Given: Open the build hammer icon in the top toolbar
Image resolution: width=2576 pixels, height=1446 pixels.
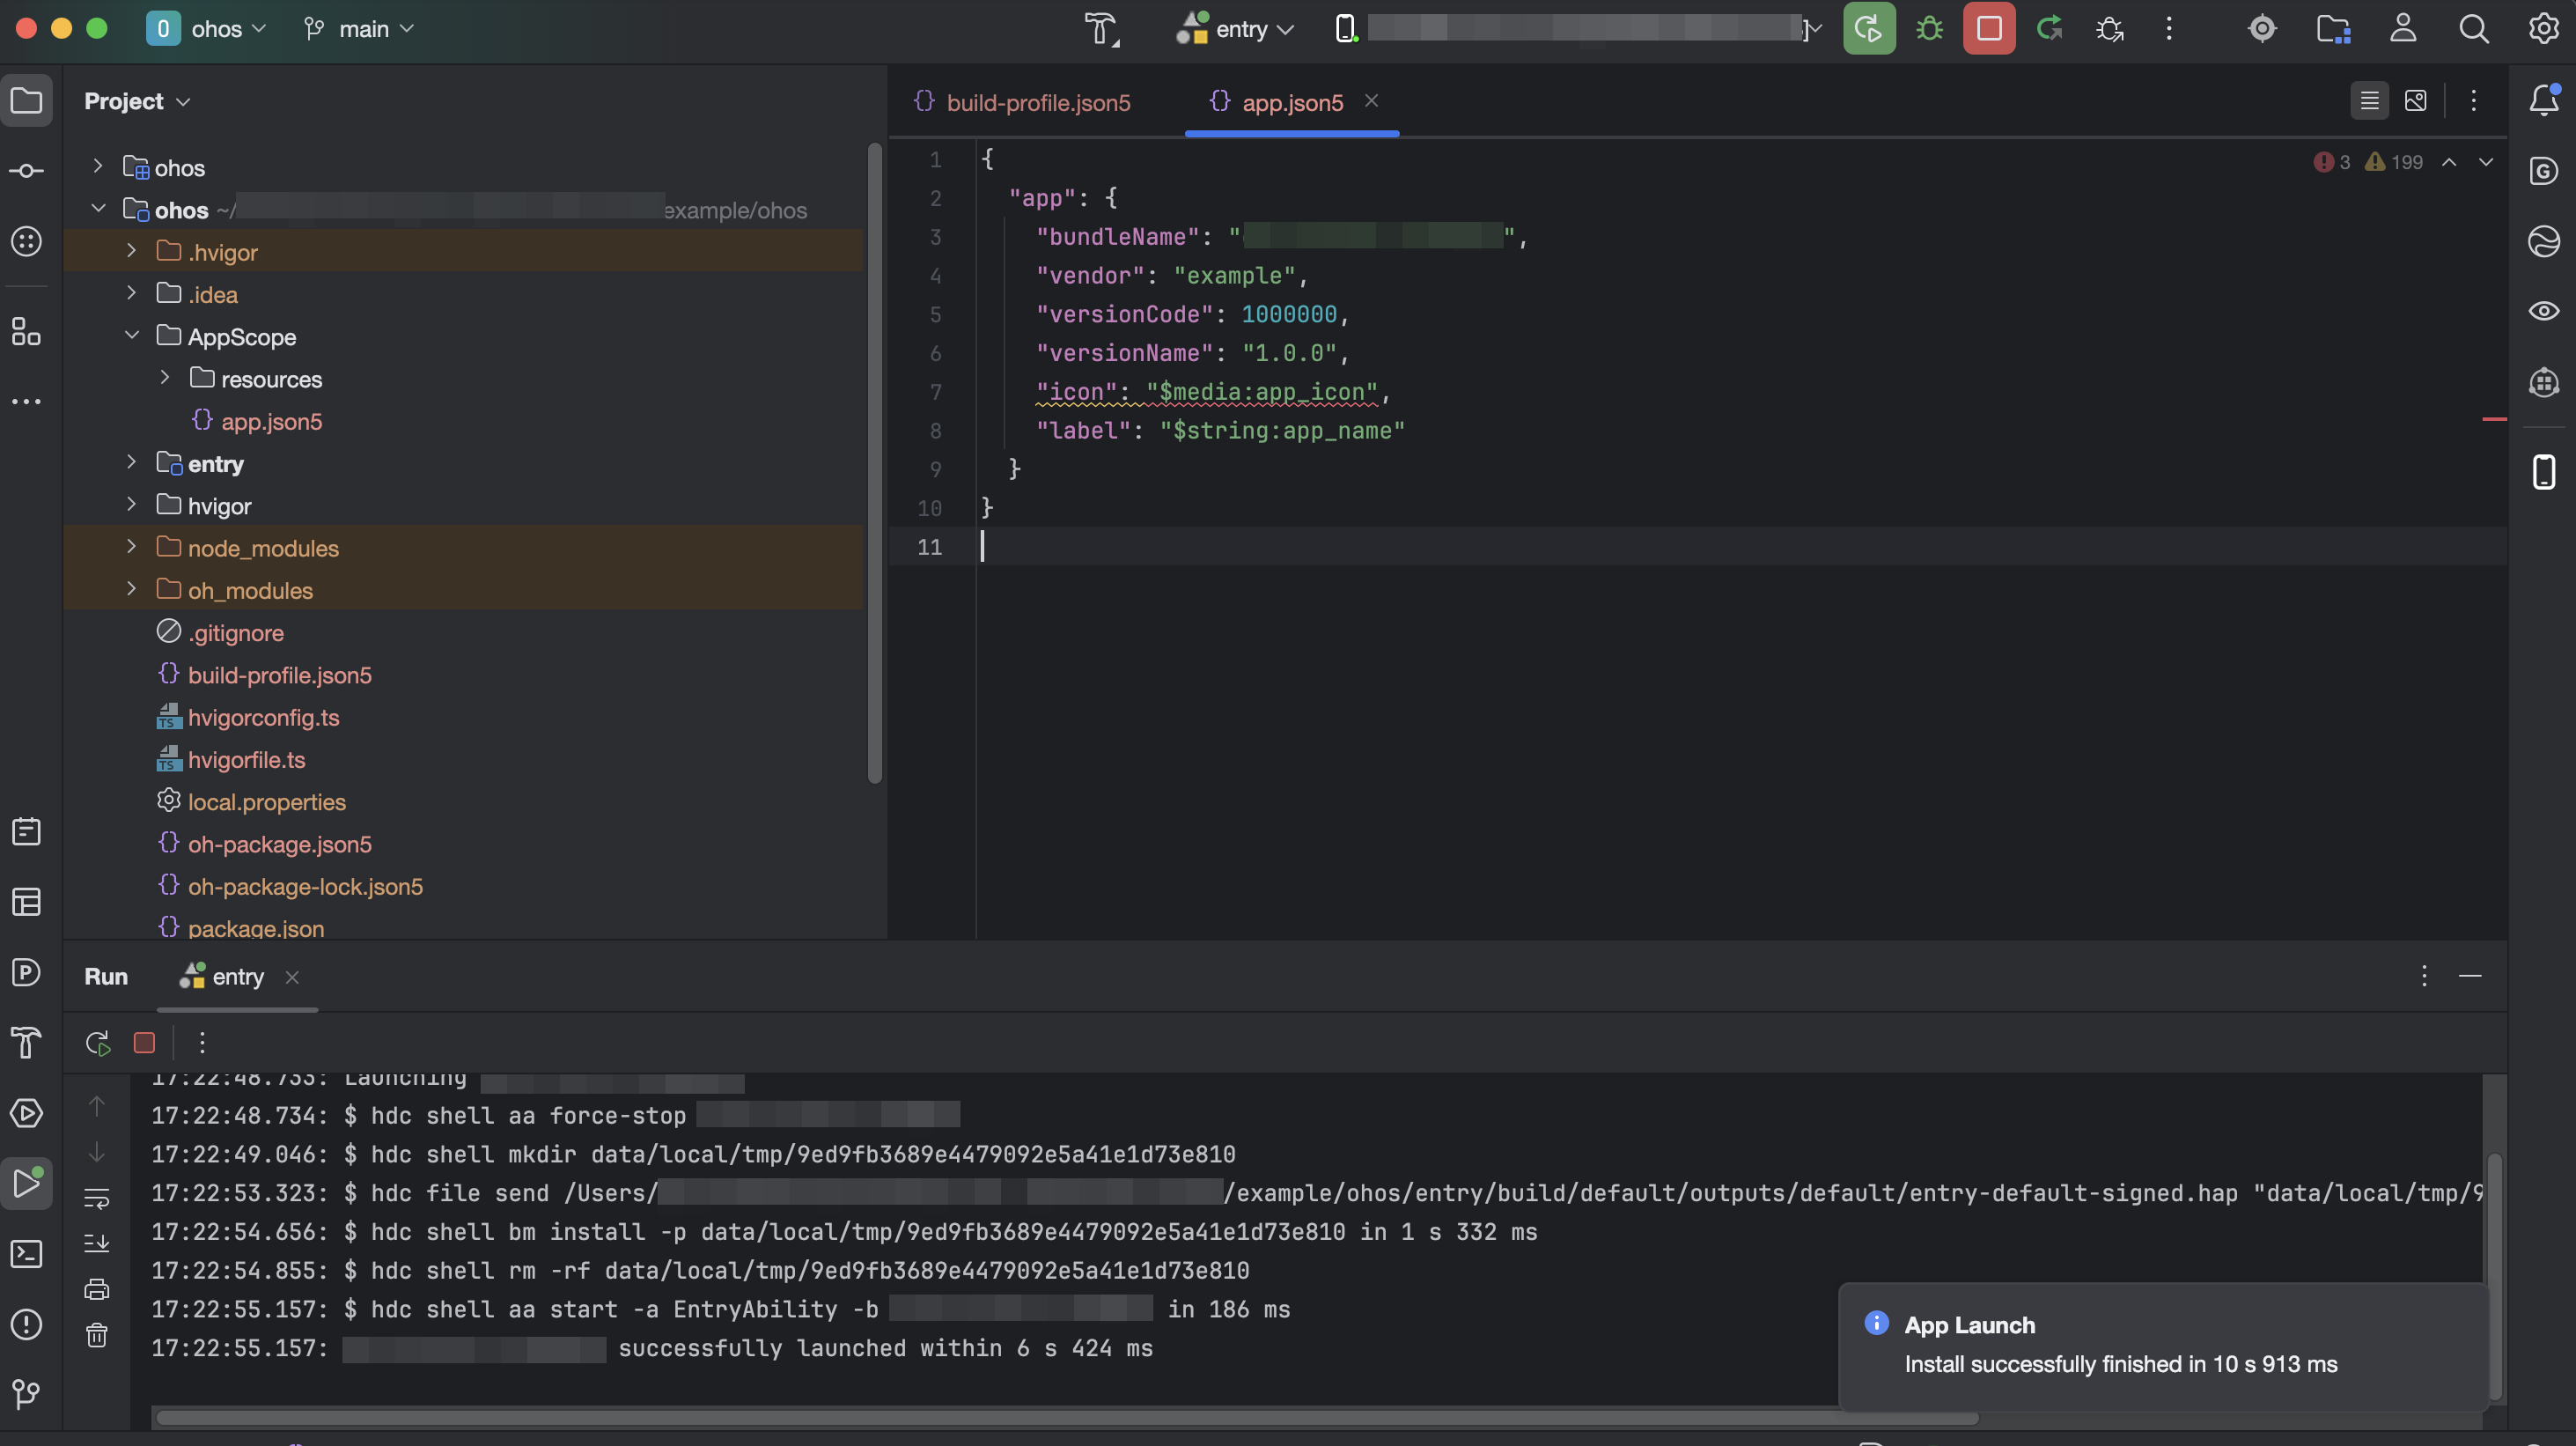Looking at the screenshot, I should [1102, 29].
